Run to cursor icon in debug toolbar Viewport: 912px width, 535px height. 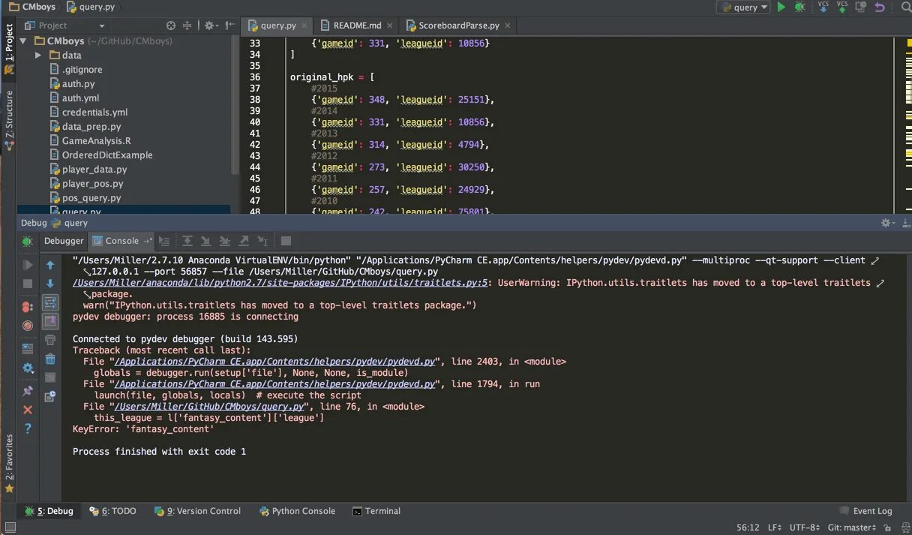(262, 241)
